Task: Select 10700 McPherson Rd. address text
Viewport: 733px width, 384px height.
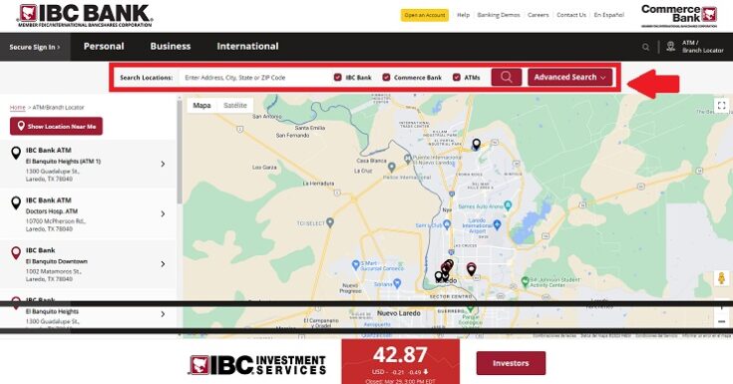Action: point(56,221)
